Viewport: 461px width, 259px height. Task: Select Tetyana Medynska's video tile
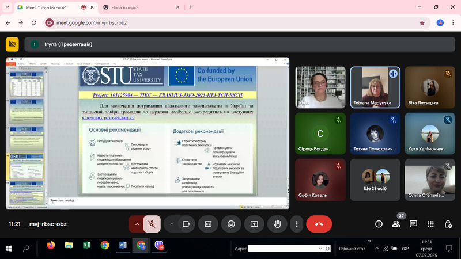pos(375,87)
